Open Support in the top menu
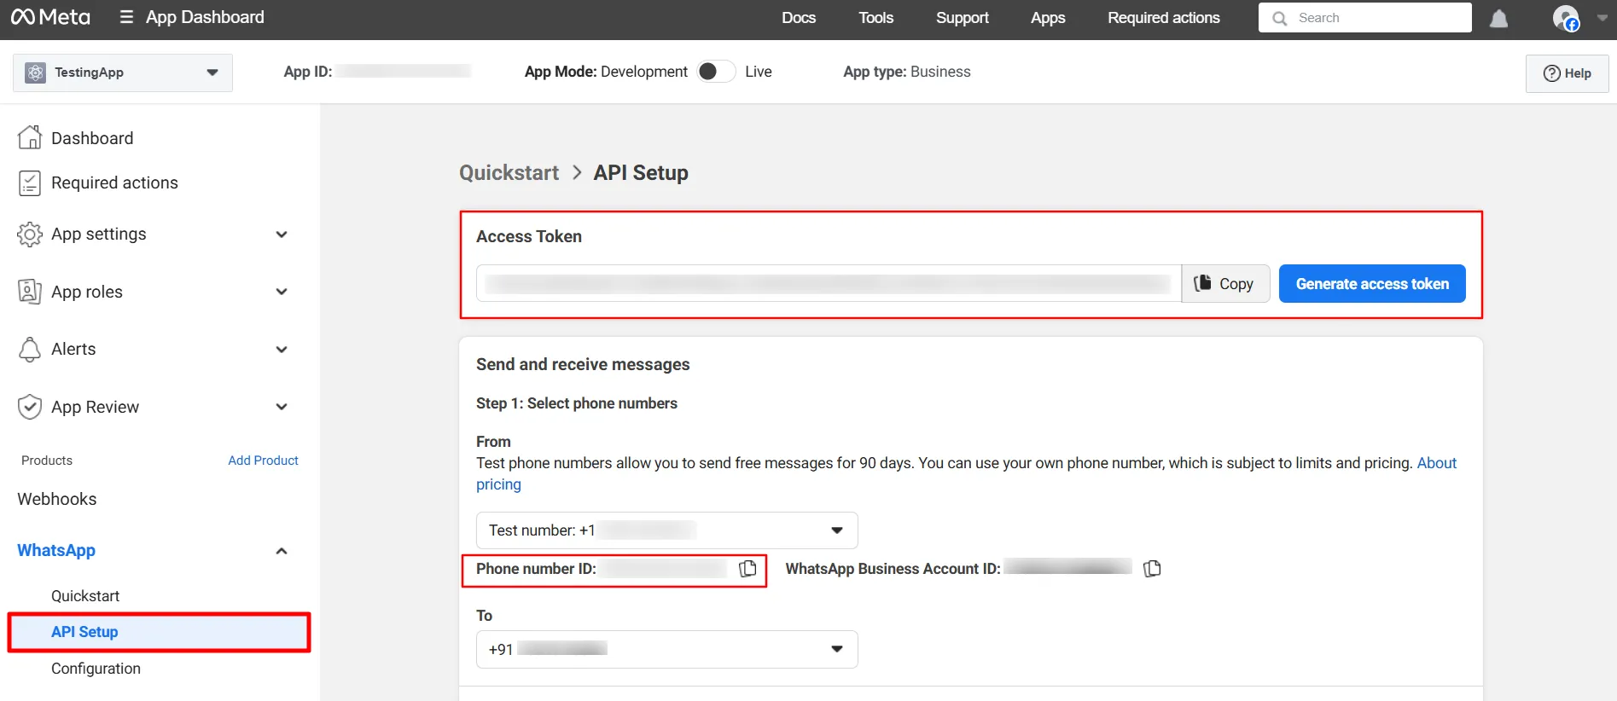This screenshot has height=701, width=1617. (x=963, y=18)
